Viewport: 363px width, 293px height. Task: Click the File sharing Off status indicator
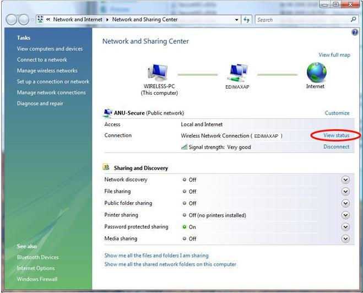[185, 191]
